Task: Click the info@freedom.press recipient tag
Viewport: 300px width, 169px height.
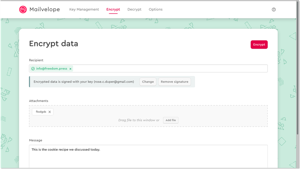Action: 52,69
